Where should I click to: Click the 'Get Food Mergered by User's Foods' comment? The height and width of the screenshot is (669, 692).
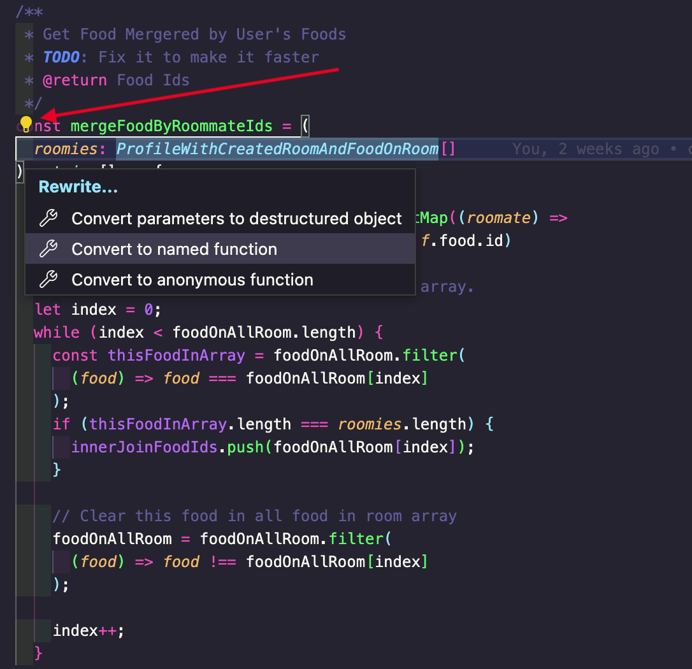[194, 34]
